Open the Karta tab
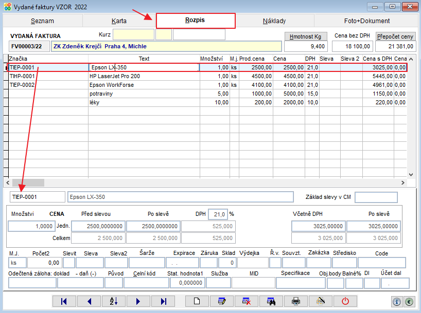421x313 pixels. pyautogui.click(x=119, y=21)
